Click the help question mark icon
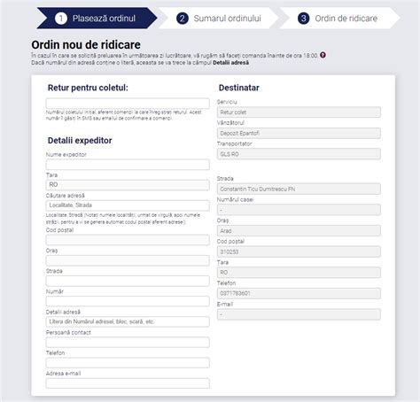420x402 pixels. click(x=323, y=55)
